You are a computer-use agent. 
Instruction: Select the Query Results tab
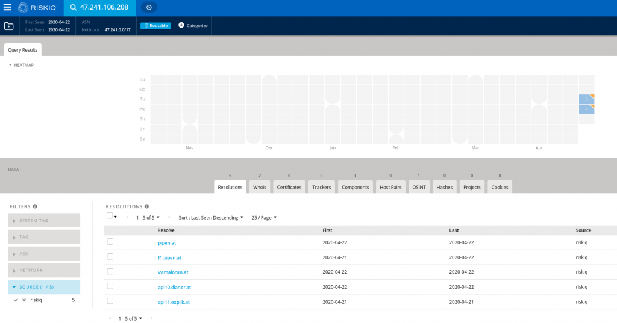pos(23,50)
